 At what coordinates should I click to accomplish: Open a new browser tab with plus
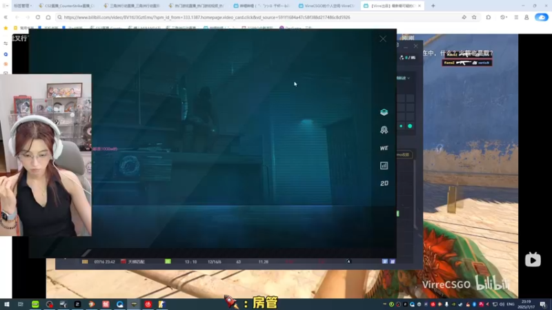point(433,6)
